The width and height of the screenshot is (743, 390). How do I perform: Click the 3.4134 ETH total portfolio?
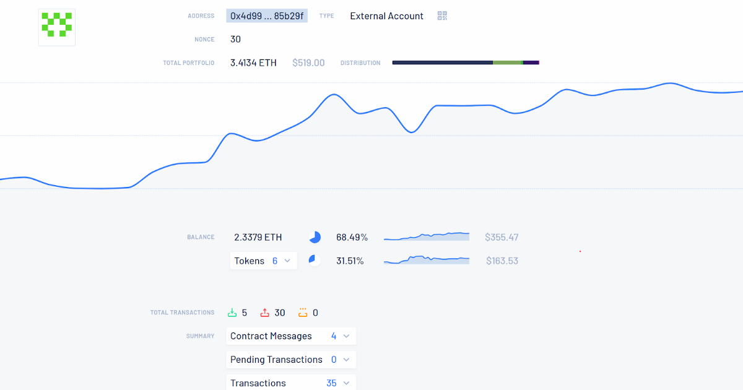pyautogui.click(x=253, y=63)
